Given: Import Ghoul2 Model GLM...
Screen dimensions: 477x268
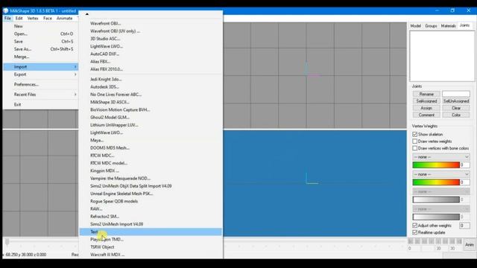Looking at the screenshot, I should click(151, 118).
